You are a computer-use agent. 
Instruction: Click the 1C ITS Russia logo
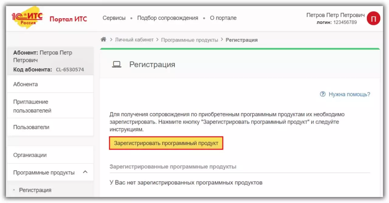27,18
